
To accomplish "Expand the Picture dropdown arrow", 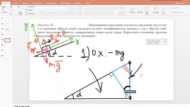I will click(135, 8).
